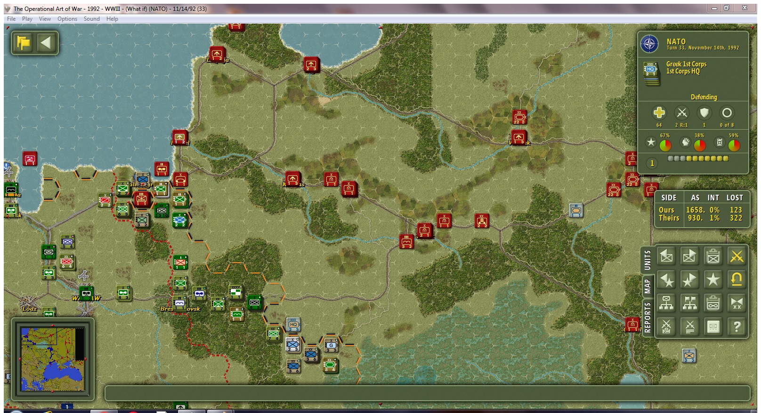Click the Ours row in loss table
This screenshot has width=761, height=413.
pos(701,210)
